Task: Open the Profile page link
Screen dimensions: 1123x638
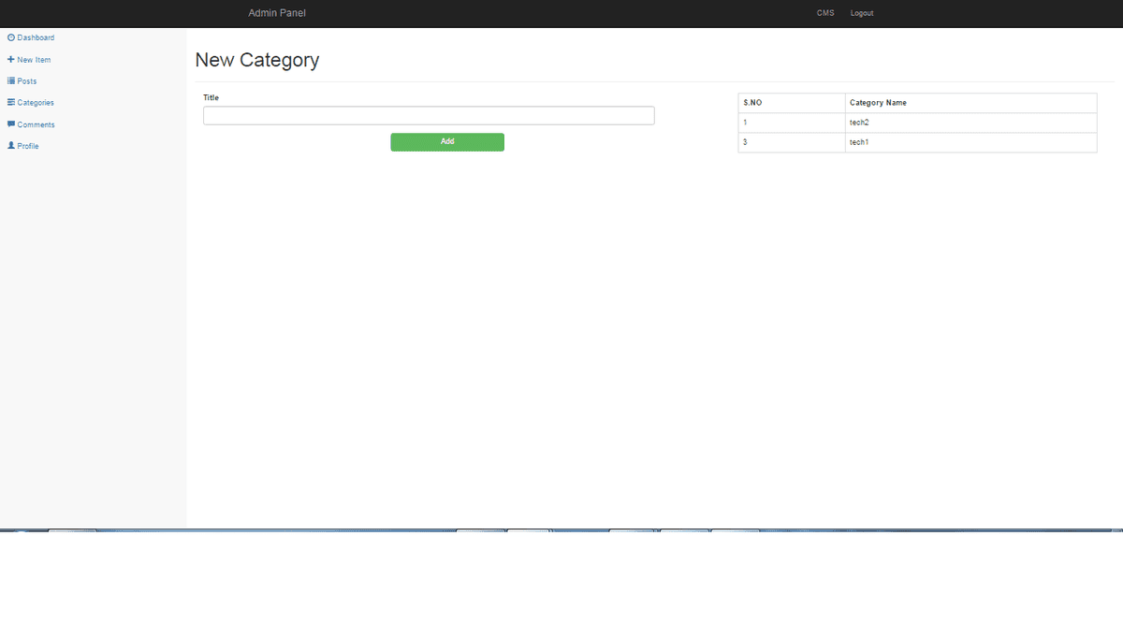Action: pyautogui.click(x=28, y=146)
